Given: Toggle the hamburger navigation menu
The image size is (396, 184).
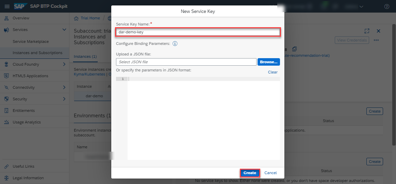Looking at the screenshot, I should [7, 6].
